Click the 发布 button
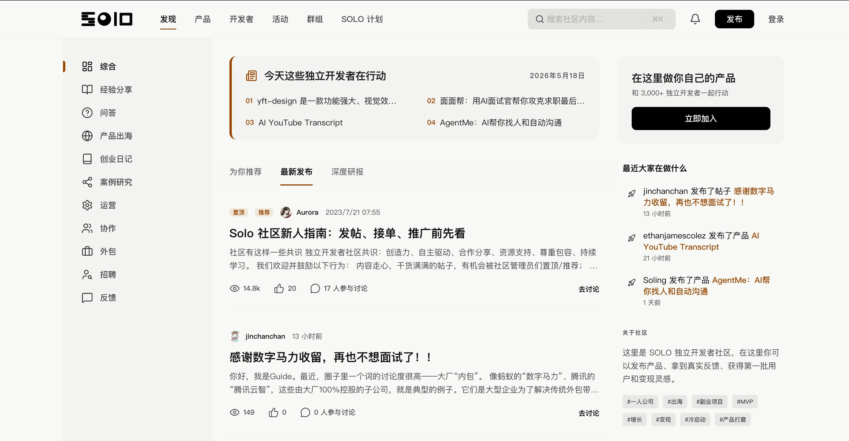The width and height of the screenshot is (849, 441). pos(734,19)
